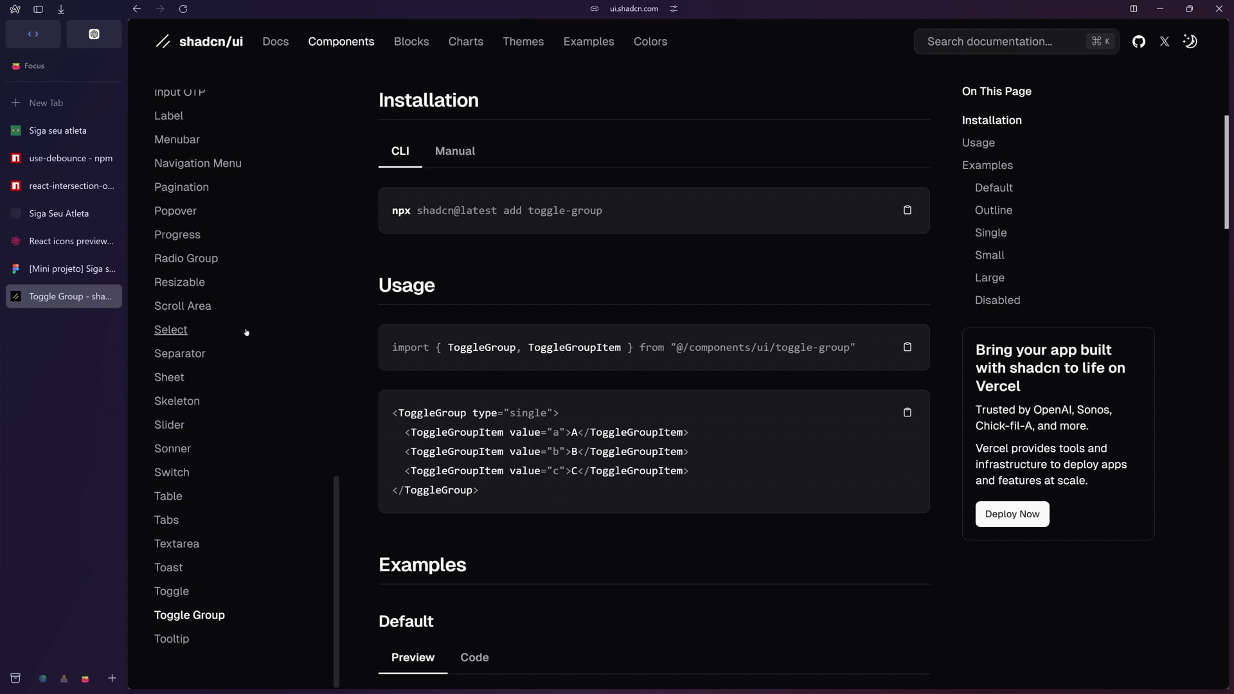Viewport: 1234px width, 694px height.
Task: Switch to the Manual installation tab
Action: coord(454,151)
